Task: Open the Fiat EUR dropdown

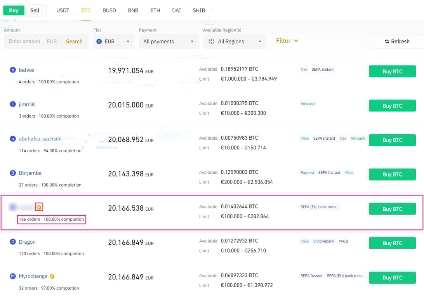Action: pos(114,41)
